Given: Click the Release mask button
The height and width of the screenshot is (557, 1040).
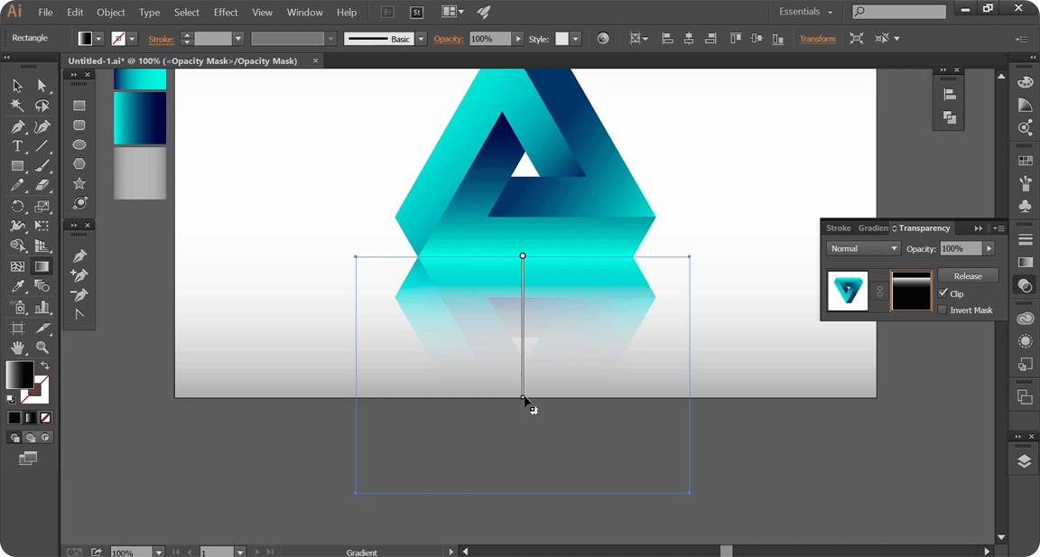Looking at the screenshot, I should click(968, 276).
